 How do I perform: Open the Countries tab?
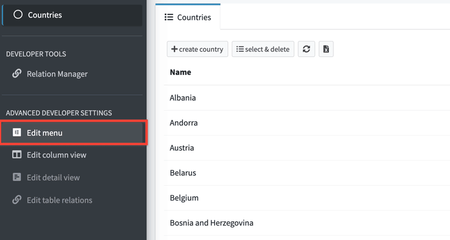188,17
